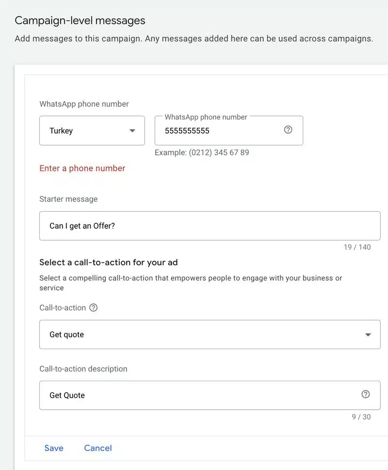Open the WhatsApp phone number help tooltip
The image size is (388, 470).
click(x=288, y=130)
